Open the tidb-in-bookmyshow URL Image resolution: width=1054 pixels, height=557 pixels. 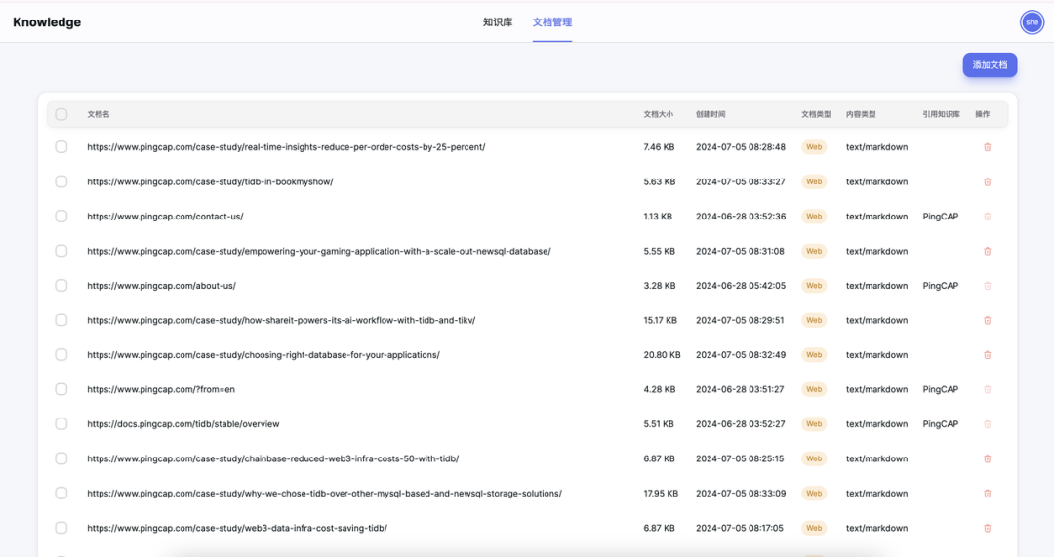[x=210, y=182]
